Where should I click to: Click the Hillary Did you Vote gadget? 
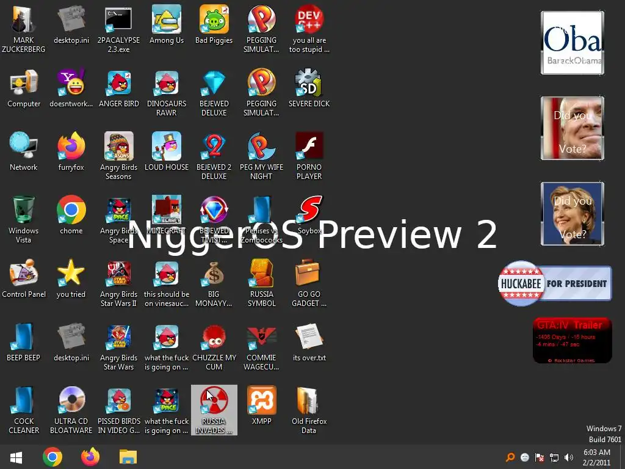click(x=573, y=214)
